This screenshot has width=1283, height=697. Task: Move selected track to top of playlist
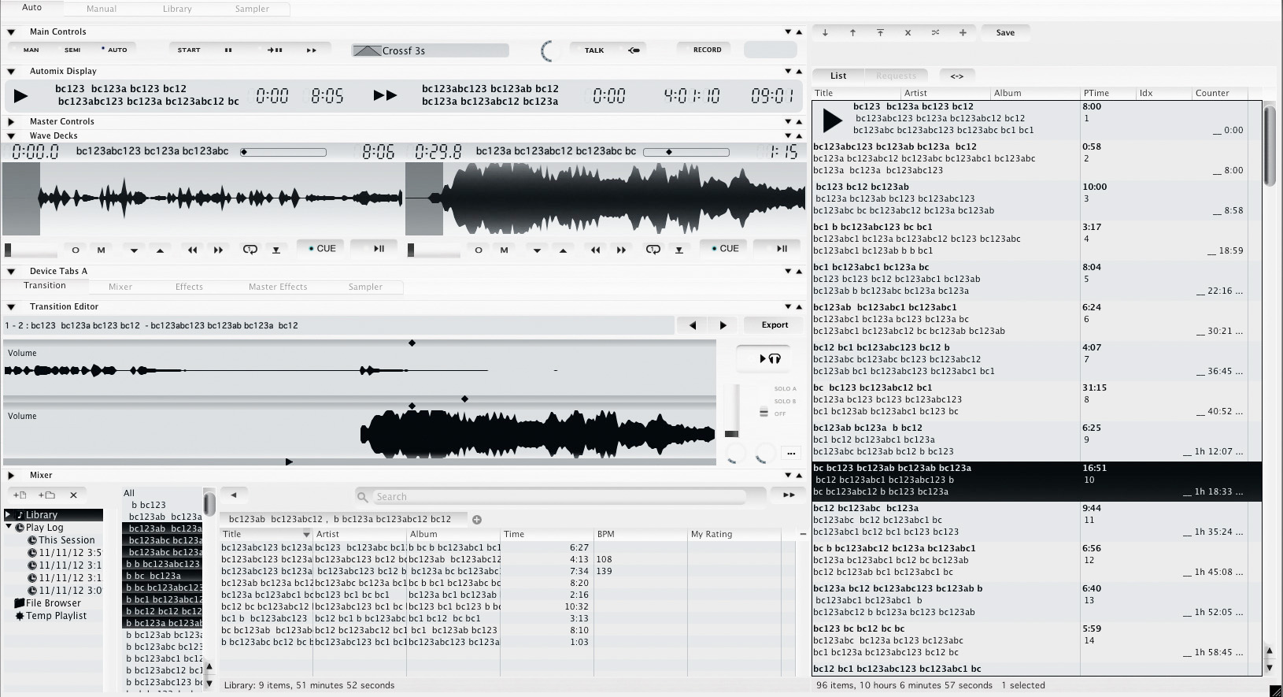(880, 33)
